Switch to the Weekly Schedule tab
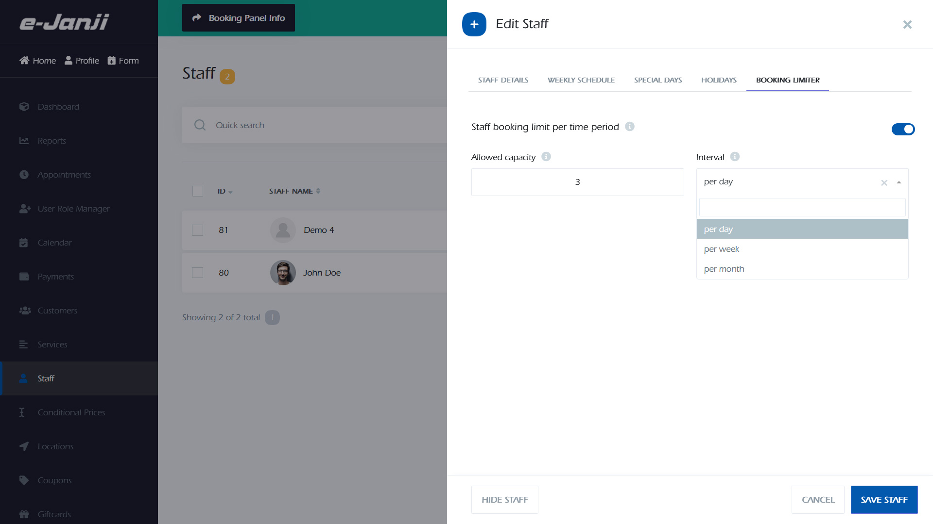933x524 pixels. (x=581, y=80)
